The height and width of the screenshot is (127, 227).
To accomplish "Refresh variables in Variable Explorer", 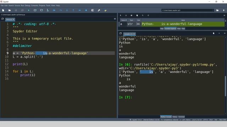I will tap(148, 16).
